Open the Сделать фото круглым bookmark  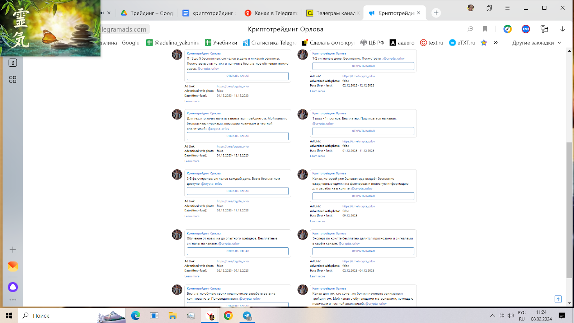tap(328, 43)
